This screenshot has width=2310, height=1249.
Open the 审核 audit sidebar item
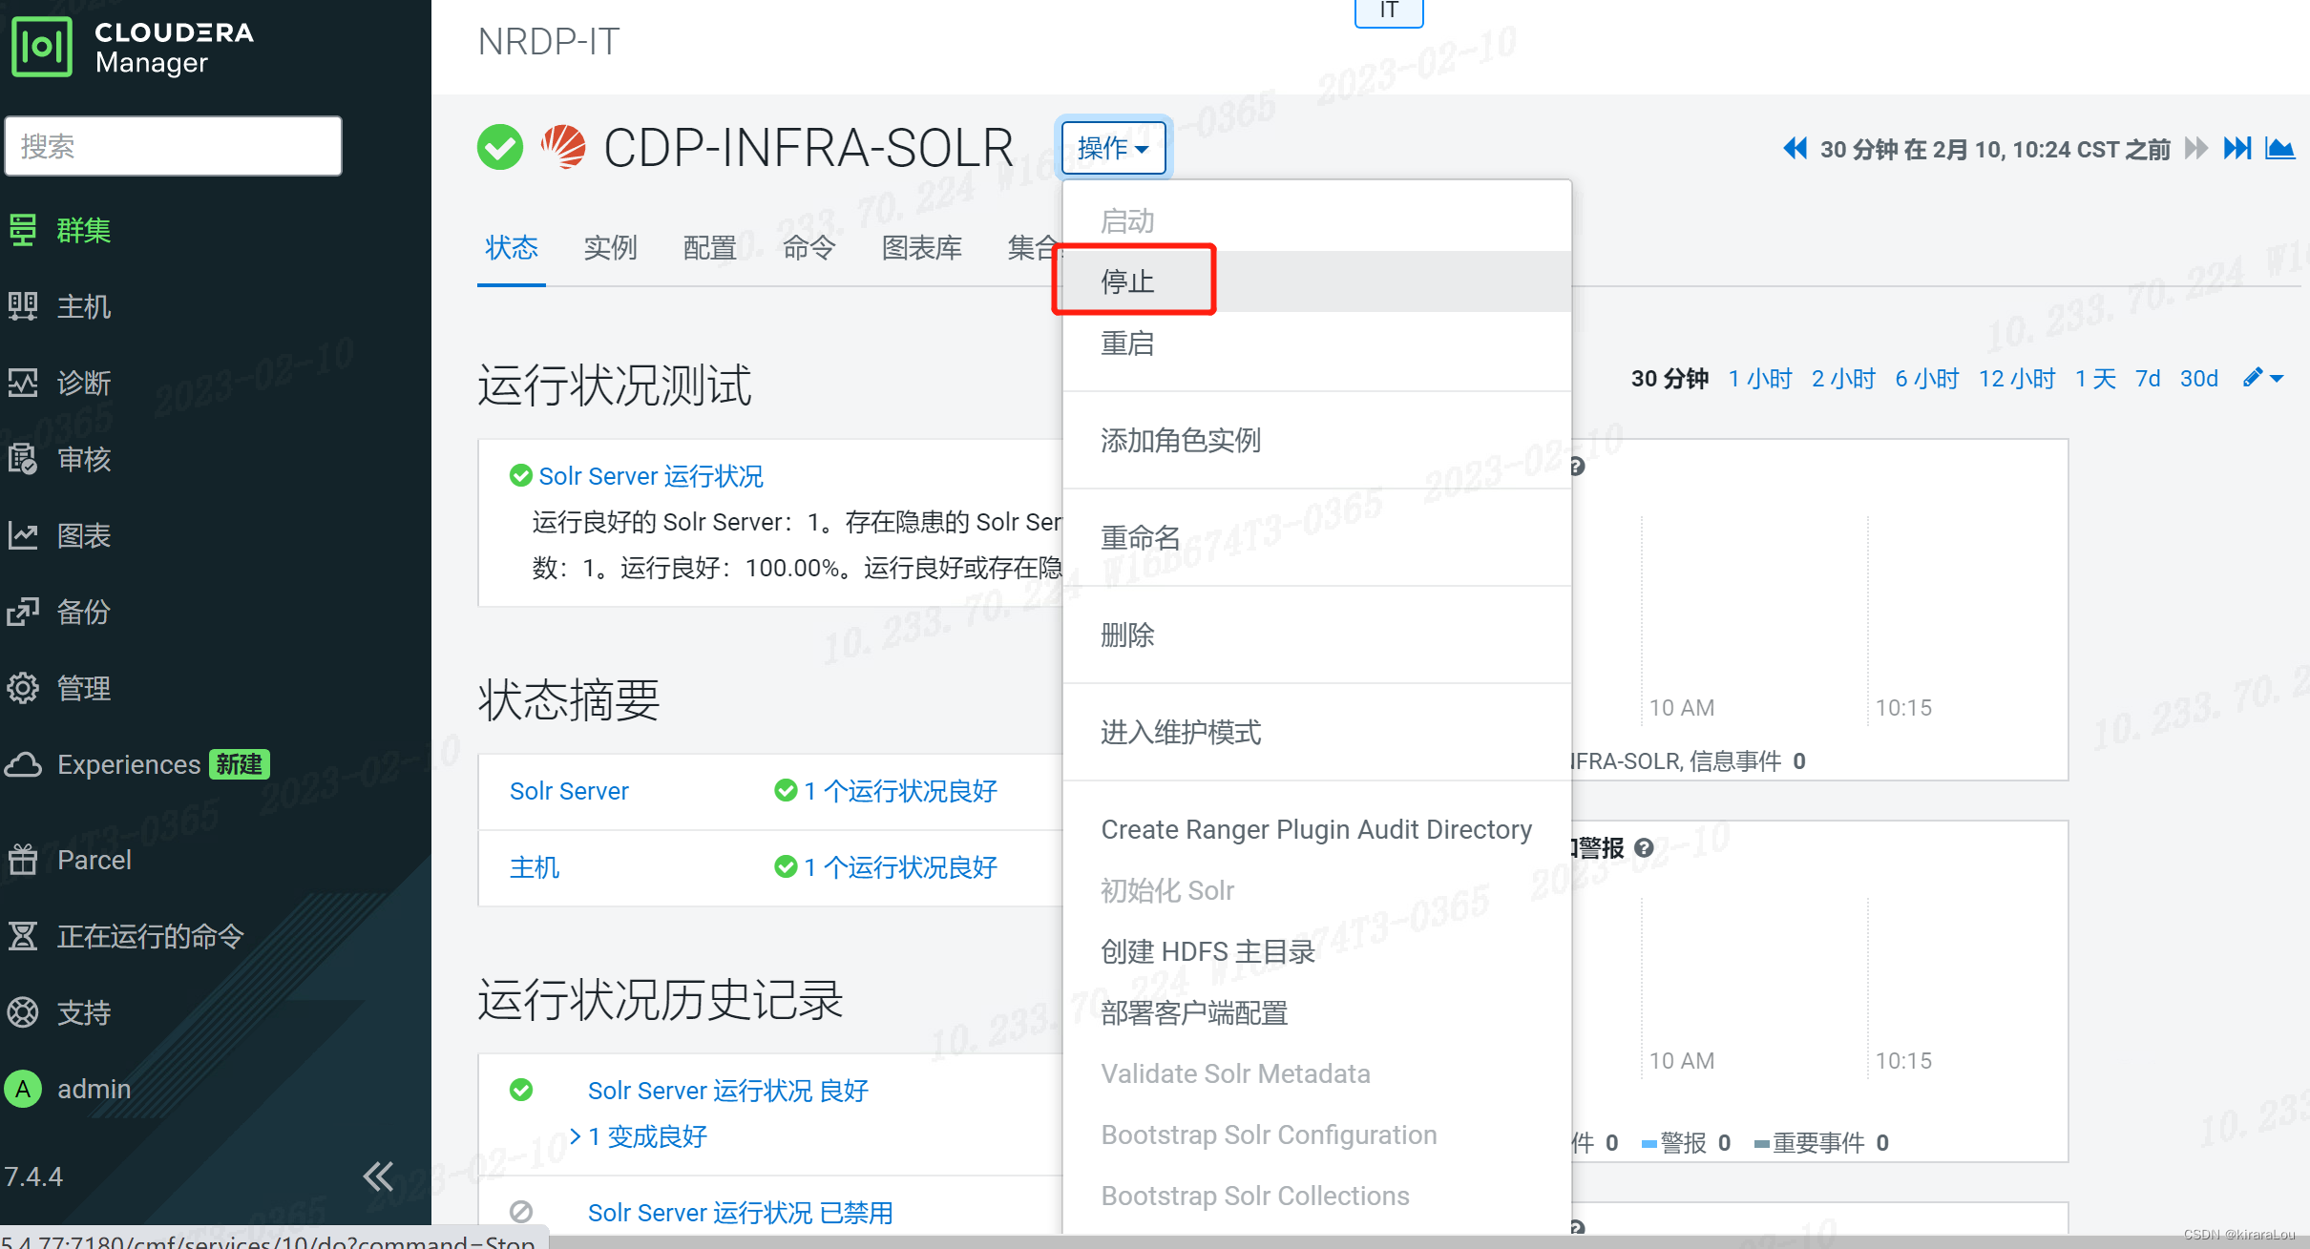pyautogui.click(x=59, y=459)
